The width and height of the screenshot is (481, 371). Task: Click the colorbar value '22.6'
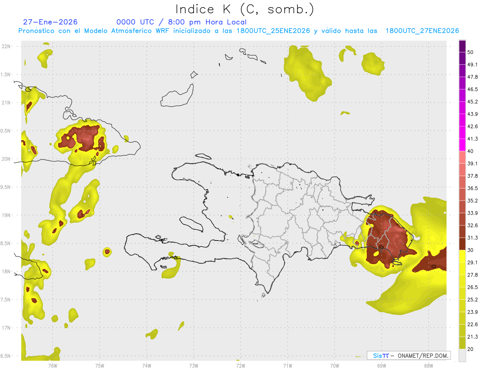point(473,324)
